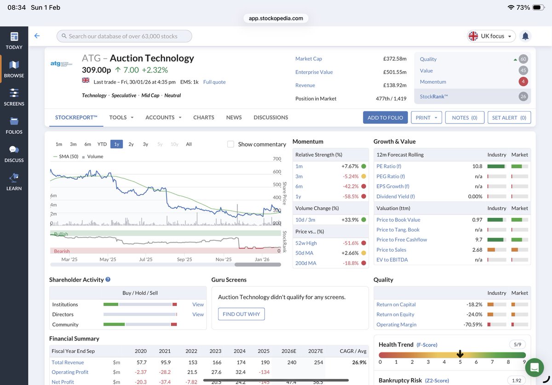
Task: Select the 3m chart range
Action: [x=73, y=144]
